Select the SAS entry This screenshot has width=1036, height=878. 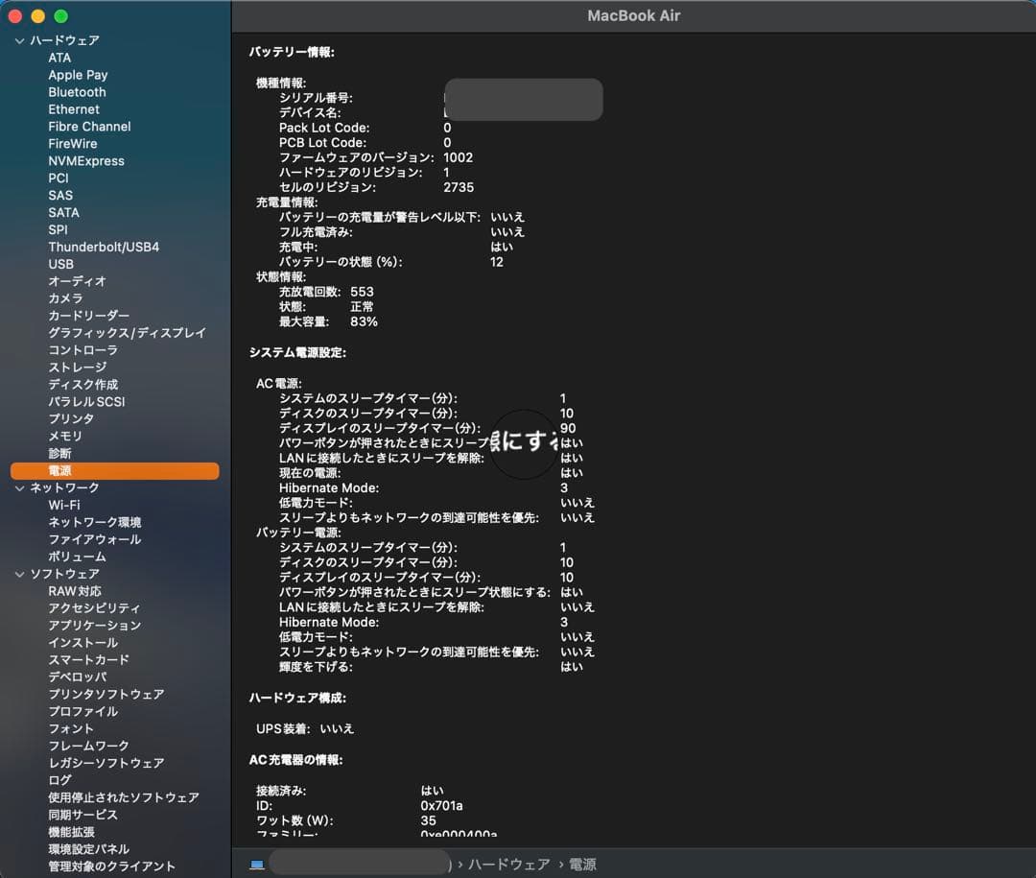pyautogui.click(x=60, y=196)
